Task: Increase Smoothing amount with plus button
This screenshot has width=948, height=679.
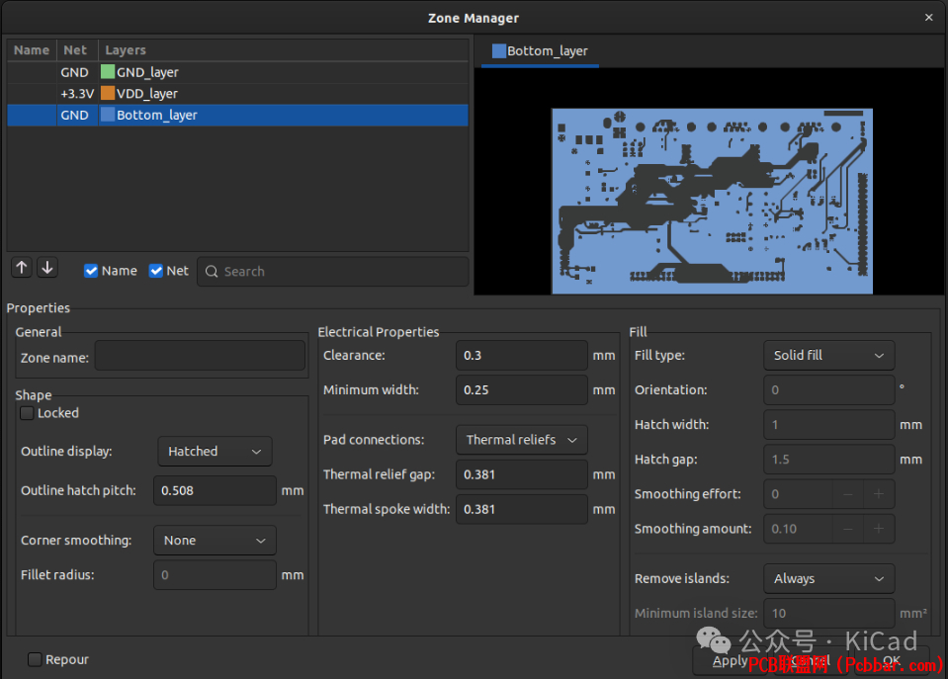Action: click(x=879, y=529)
